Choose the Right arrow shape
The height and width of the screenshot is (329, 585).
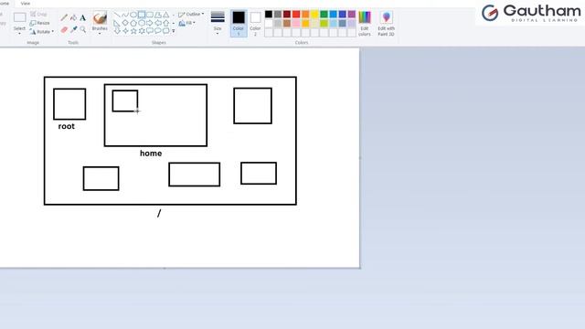click(150, 23)
